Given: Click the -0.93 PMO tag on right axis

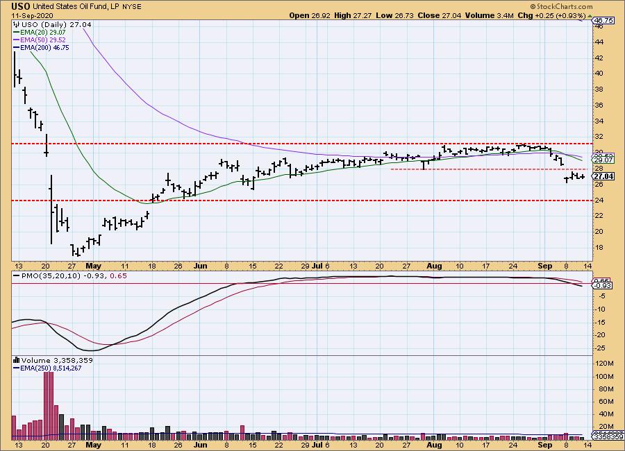Looking at the screenshot, I should coord(602,286).
